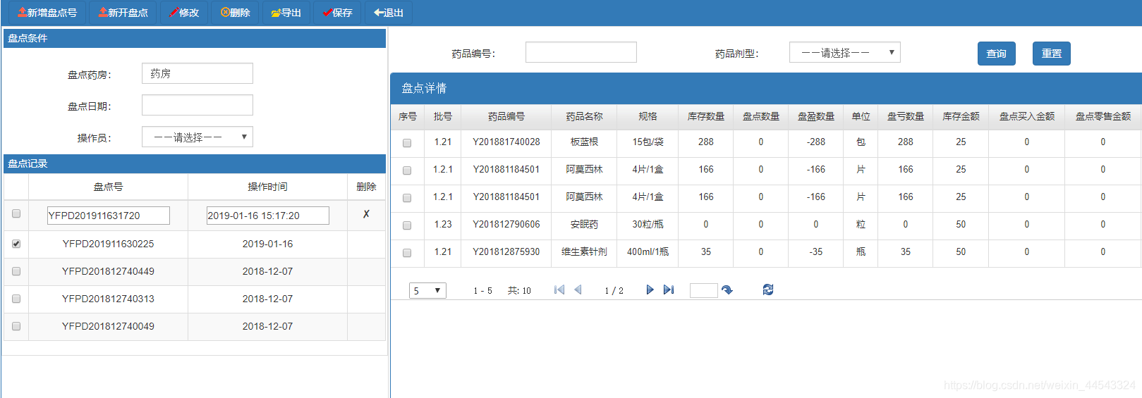Click the 盘点零售金额 column header

1103,117
